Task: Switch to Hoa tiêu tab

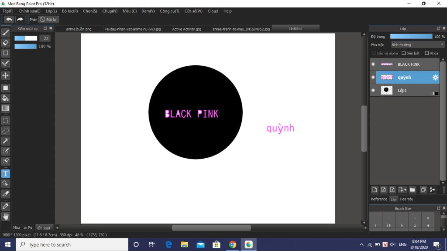Action: pyautogui.click(x=406, y=199)
